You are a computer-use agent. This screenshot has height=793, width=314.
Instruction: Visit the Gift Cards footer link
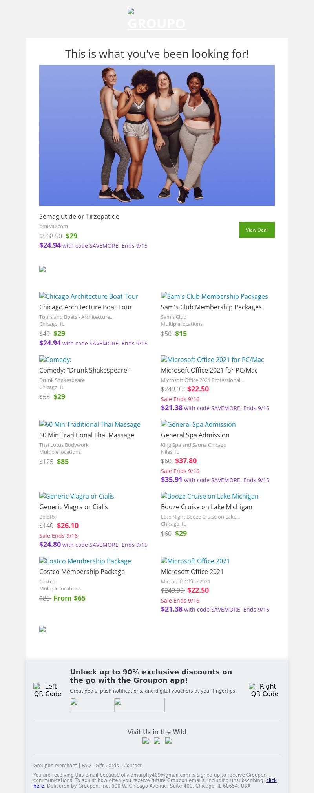pyautogui.click(x=107, y=765)
